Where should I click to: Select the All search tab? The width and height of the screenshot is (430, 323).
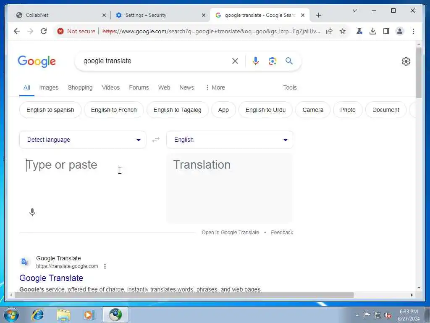pyautogui.click(x=26, y=87)
